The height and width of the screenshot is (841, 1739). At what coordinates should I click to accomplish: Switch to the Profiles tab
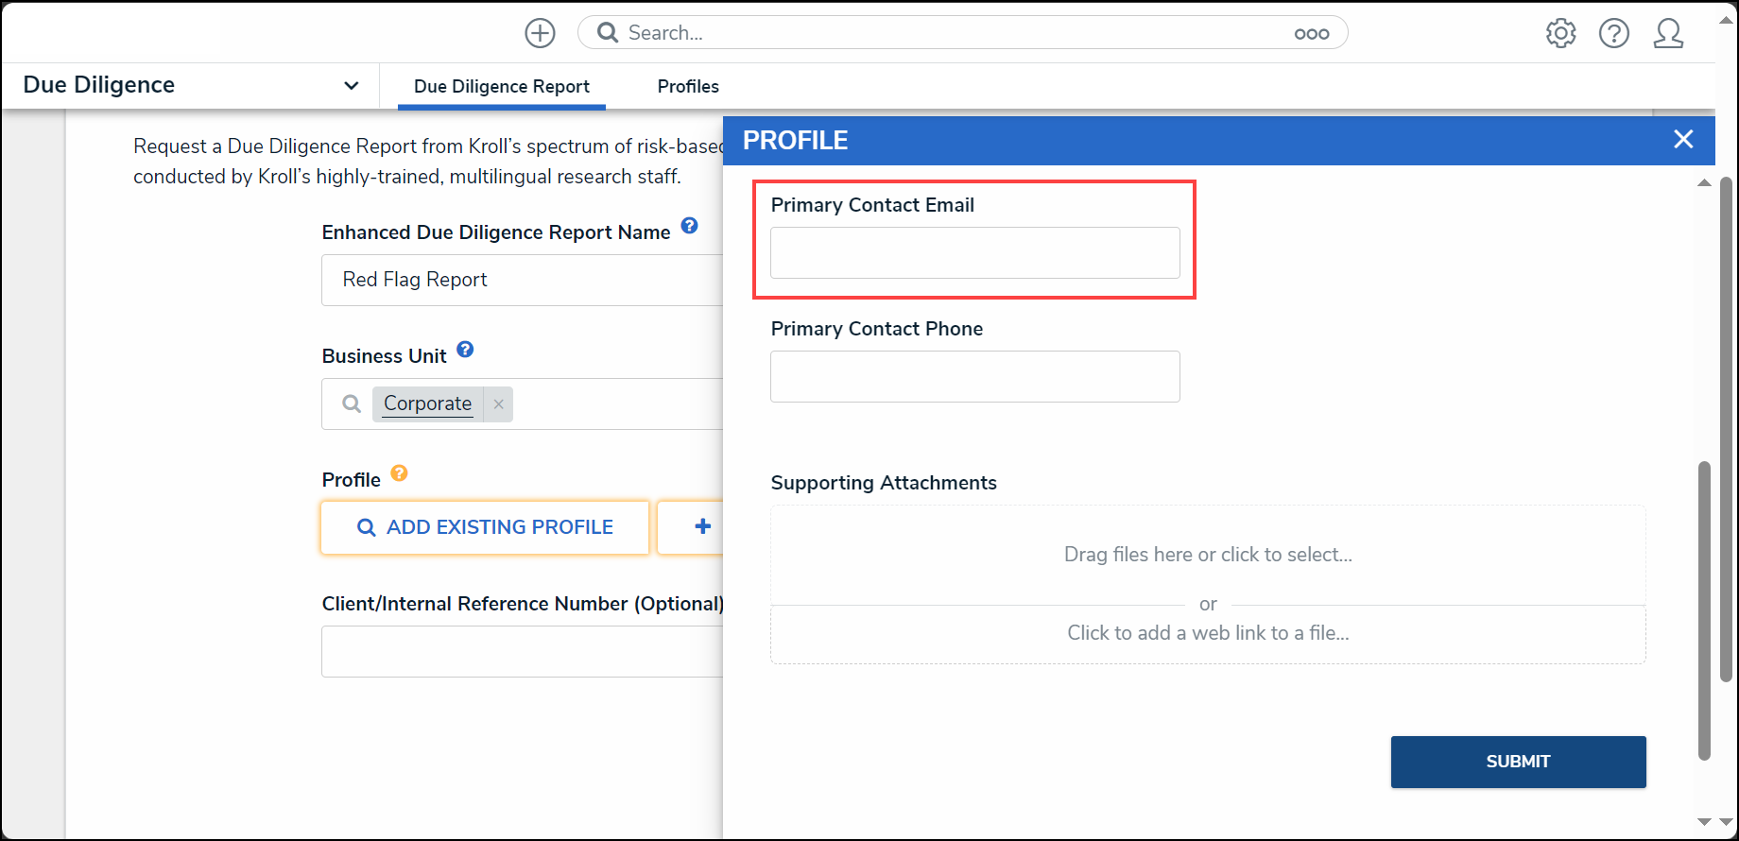688,86
